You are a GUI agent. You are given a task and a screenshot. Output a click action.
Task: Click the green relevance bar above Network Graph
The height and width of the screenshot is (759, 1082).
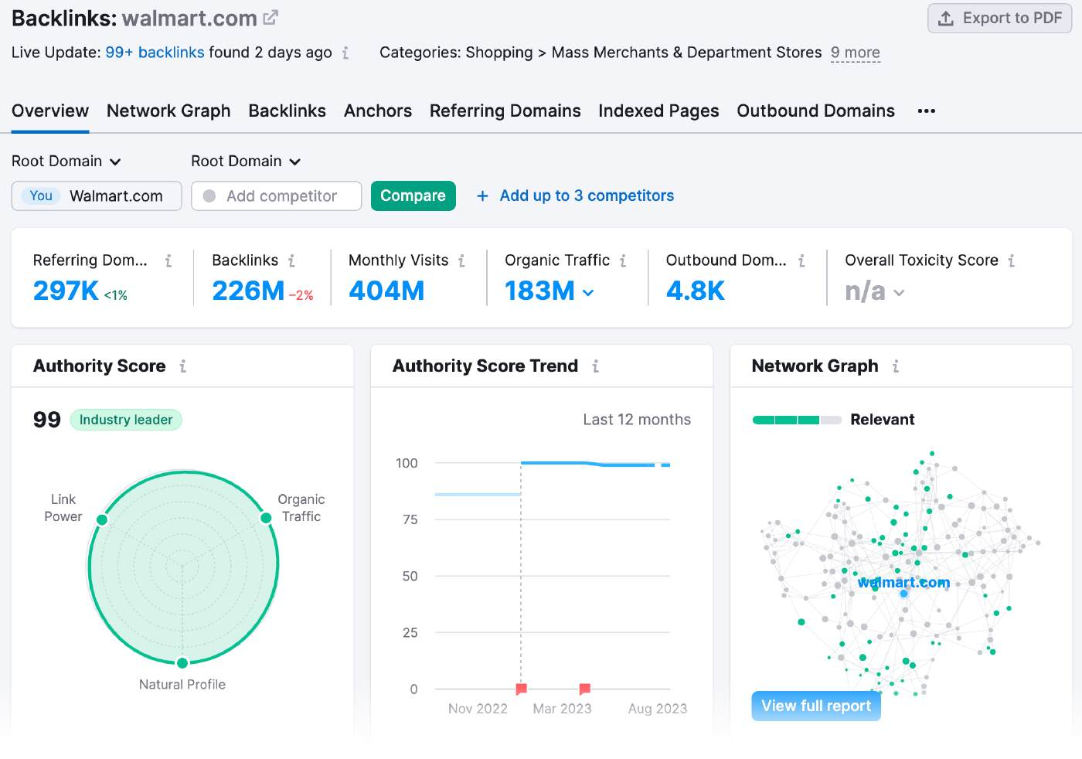796,419
